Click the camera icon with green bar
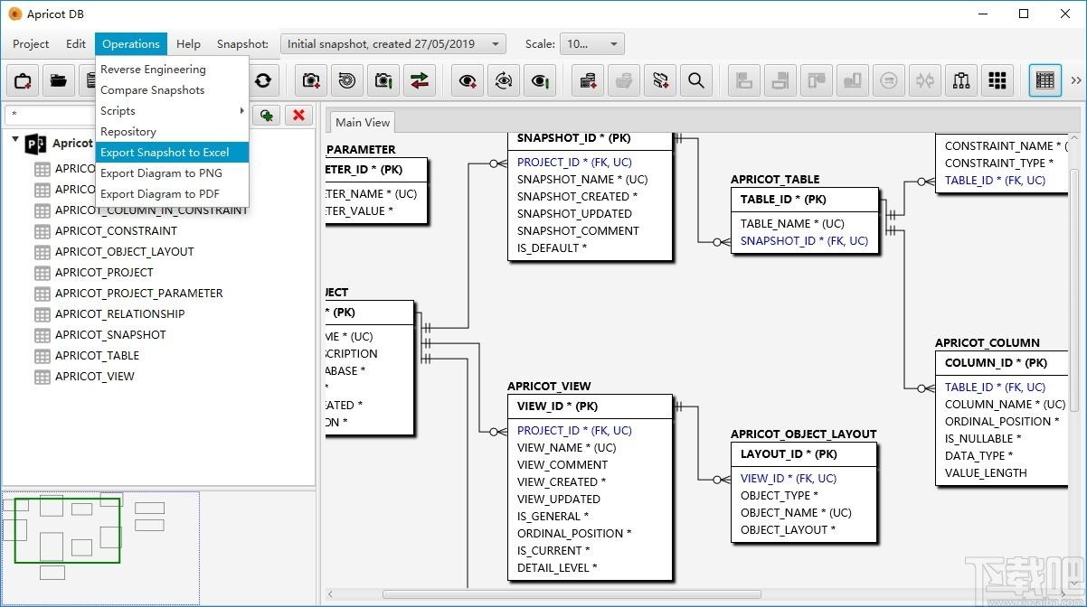 383,80
